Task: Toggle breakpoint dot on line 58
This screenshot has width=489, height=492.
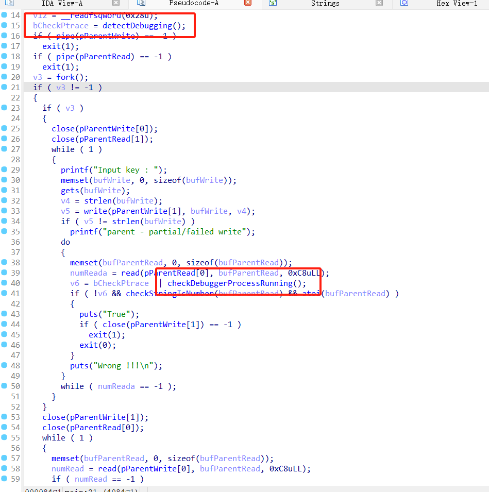Action: (x=4, y=468)
